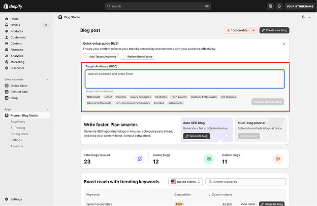Screen dimensions: 317x206
Task: Click the Marketing target icon
Action: [x=7, y=62]
